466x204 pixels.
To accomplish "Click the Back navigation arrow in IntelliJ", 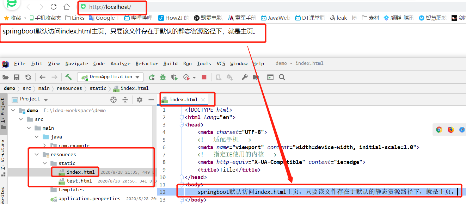I will point(43,77).
